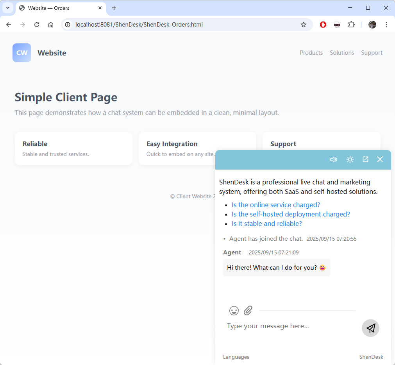Click the CW website logo

click(22, 53)
